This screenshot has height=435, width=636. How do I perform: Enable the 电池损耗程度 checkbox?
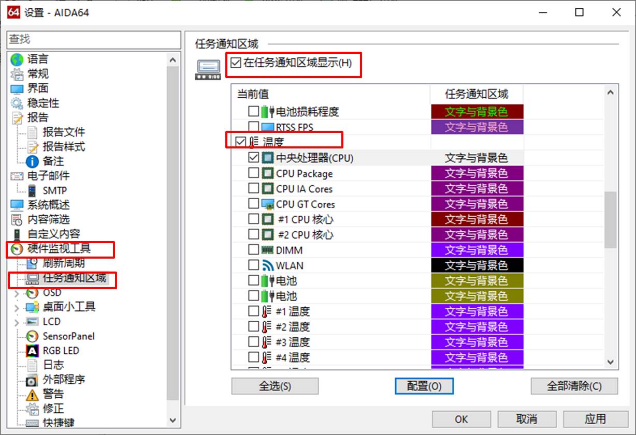tap(253, 111)
